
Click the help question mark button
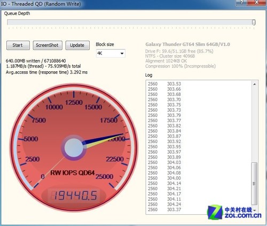(241, 3)
